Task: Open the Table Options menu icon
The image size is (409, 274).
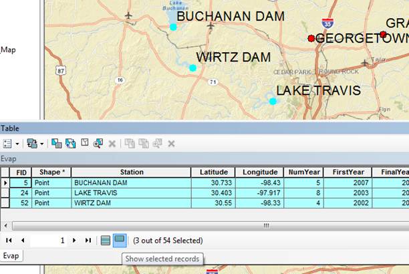Action: [x=7, y=144]
